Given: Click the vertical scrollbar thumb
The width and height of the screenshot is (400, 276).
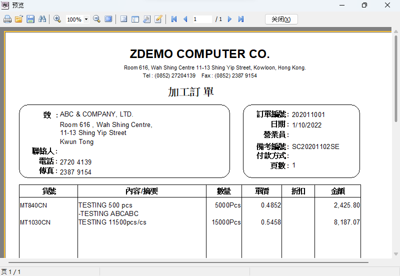Looking at the screenshot, I should tap(396, 79).
